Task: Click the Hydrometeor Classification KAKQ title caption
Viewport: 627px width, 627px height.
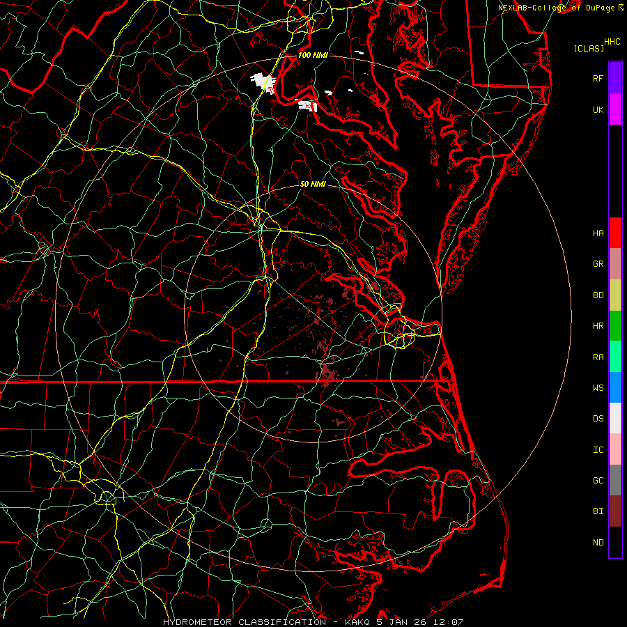Action: (313, 622)
